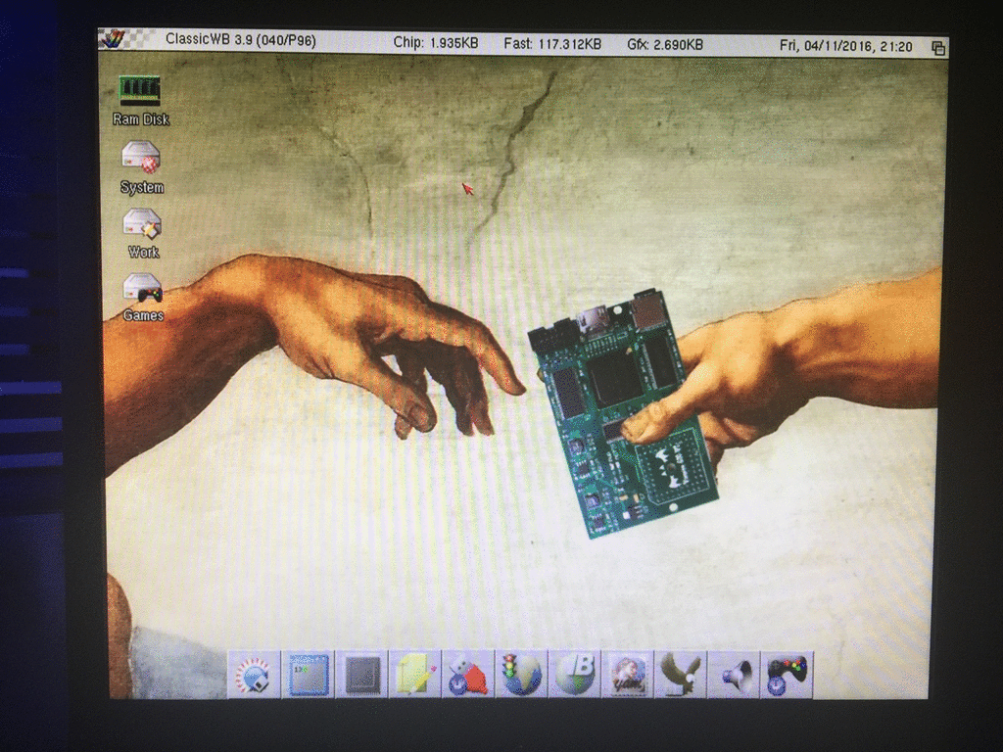Click the USB stick dock icon
The height and width of the screenshot is (752, 1003).
(x=468, y=675)
